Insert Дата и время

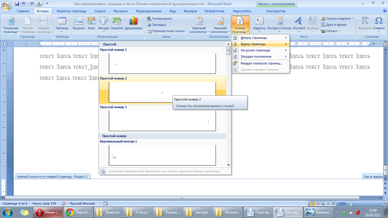click(333, 25)
